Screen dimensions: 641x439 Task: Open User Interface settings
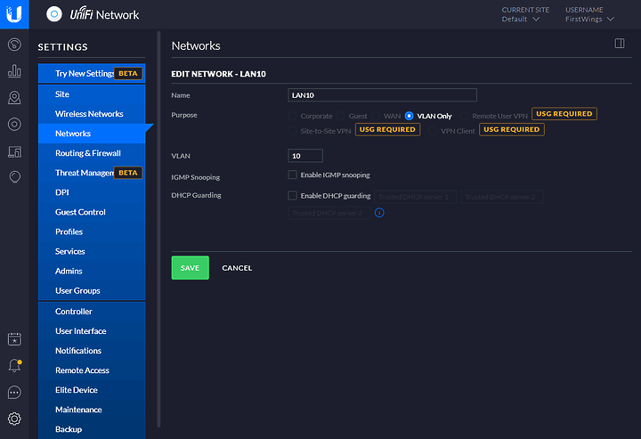coord(92,330)
